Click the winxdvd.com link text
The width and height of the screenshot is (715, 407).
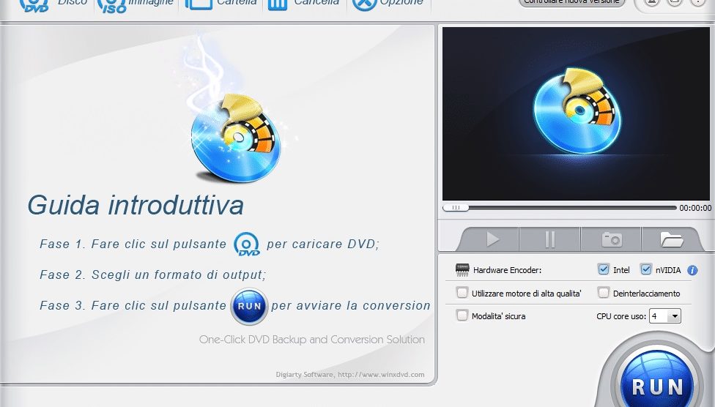point(381,375)
